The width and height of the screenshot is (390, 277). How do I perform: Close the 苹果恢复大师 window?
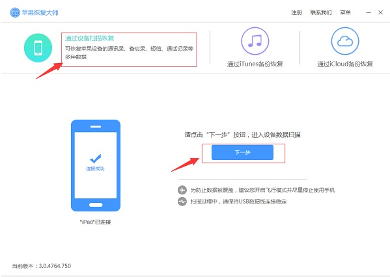coord(380,12)
